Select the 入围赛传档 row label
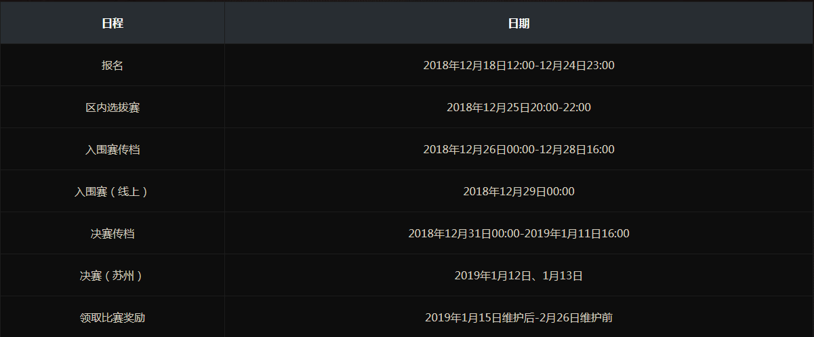This screenshot has height=337, width=814. pyautogui.click(x=113, y=150)
